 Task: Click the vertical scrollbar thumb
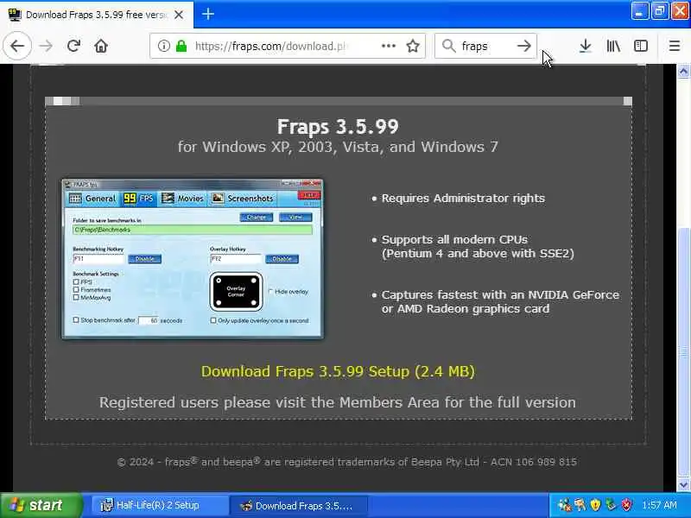[x=683, y=352]
